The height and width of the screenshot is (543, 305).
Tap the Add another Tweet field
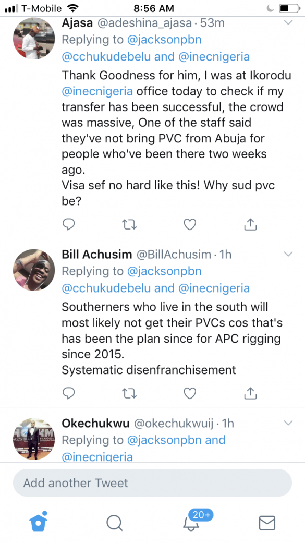[x=152, y=482]
